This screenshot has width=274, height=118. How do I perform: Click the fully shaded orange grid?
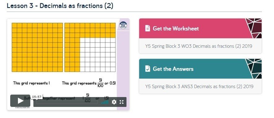pyautogui.click(x=37, y=47)
